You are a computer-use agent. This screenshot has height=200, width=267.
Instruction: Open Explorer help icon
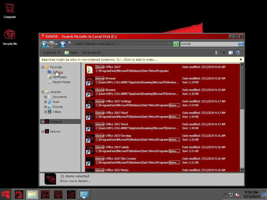click(x=238, y=53)
